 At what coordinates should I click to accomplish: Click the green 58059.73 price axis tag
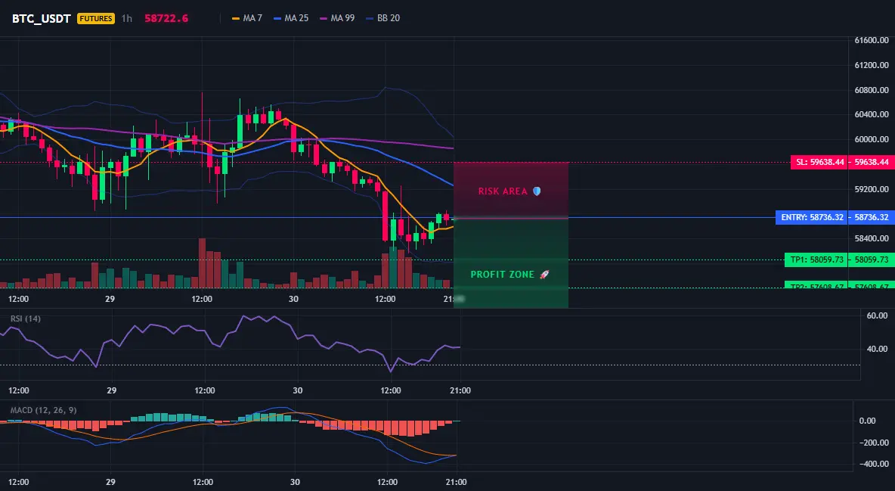(x=872, y=260)
